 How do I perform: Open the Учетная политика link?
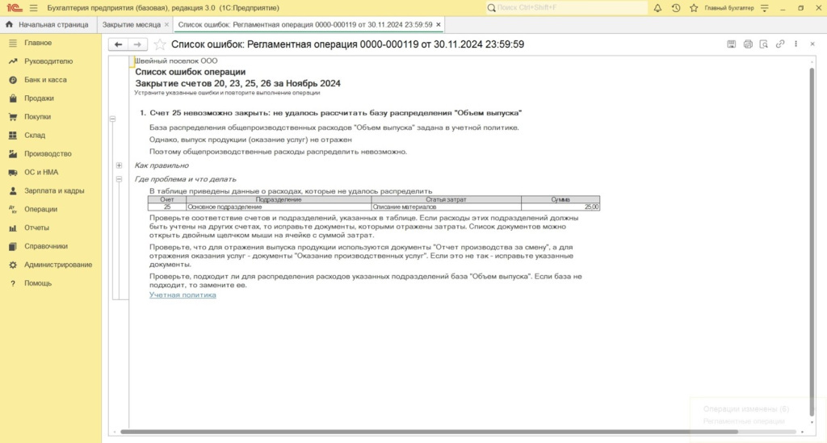pos(183,295)
